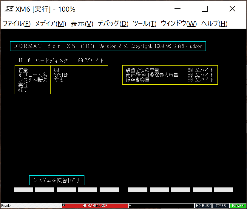
Task: Click the ID 0 ハードディスク header line
Action: tap(61, 60)
